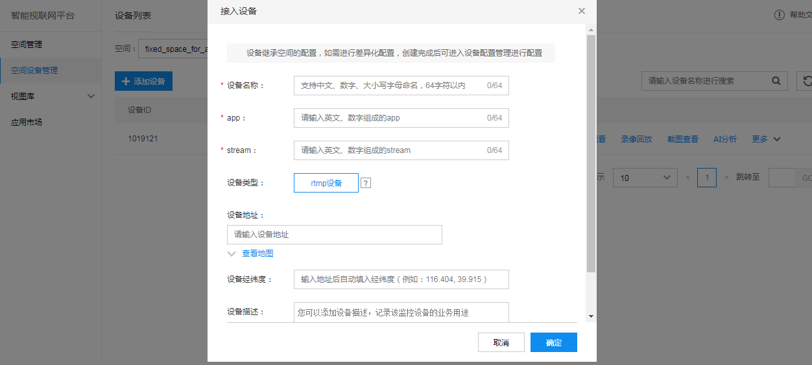This screenshot has height=365, width=812.
Task: Close the 接入设备 dialog with X
Action: click(582, 11)
